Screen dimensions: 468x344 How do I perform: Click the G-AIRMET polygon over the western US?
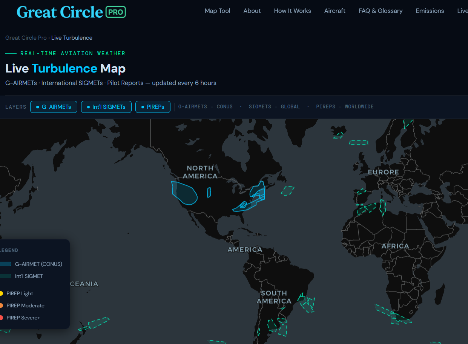click(x=184, y=193)
